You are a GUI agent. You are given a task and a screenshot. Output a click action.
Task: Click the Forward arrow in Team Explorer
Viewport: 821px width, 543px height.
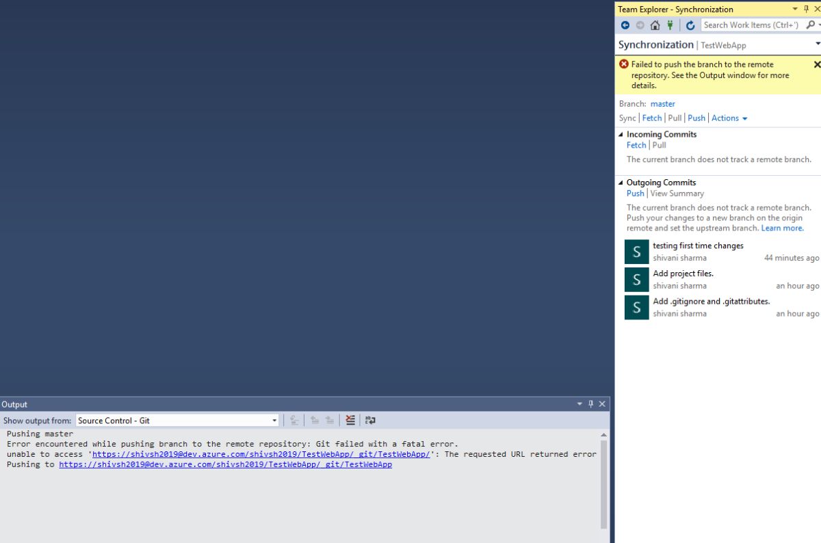click(640, 25)
